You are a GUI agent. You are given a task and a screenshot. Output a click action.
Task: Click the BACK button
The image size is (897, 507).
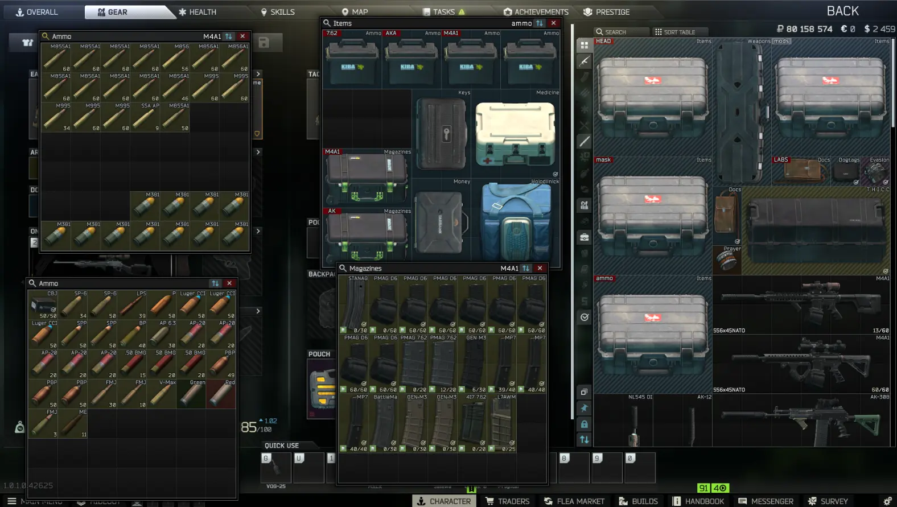coord(842,11)
